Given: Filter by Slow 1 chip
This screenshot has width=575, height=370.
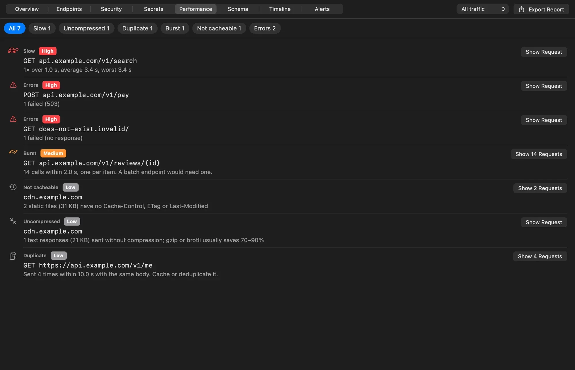Looking at the screenshot, I should (x=42, y=28).
